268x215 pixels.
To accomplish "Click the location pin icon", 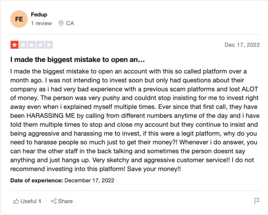I will click(61, 23).
